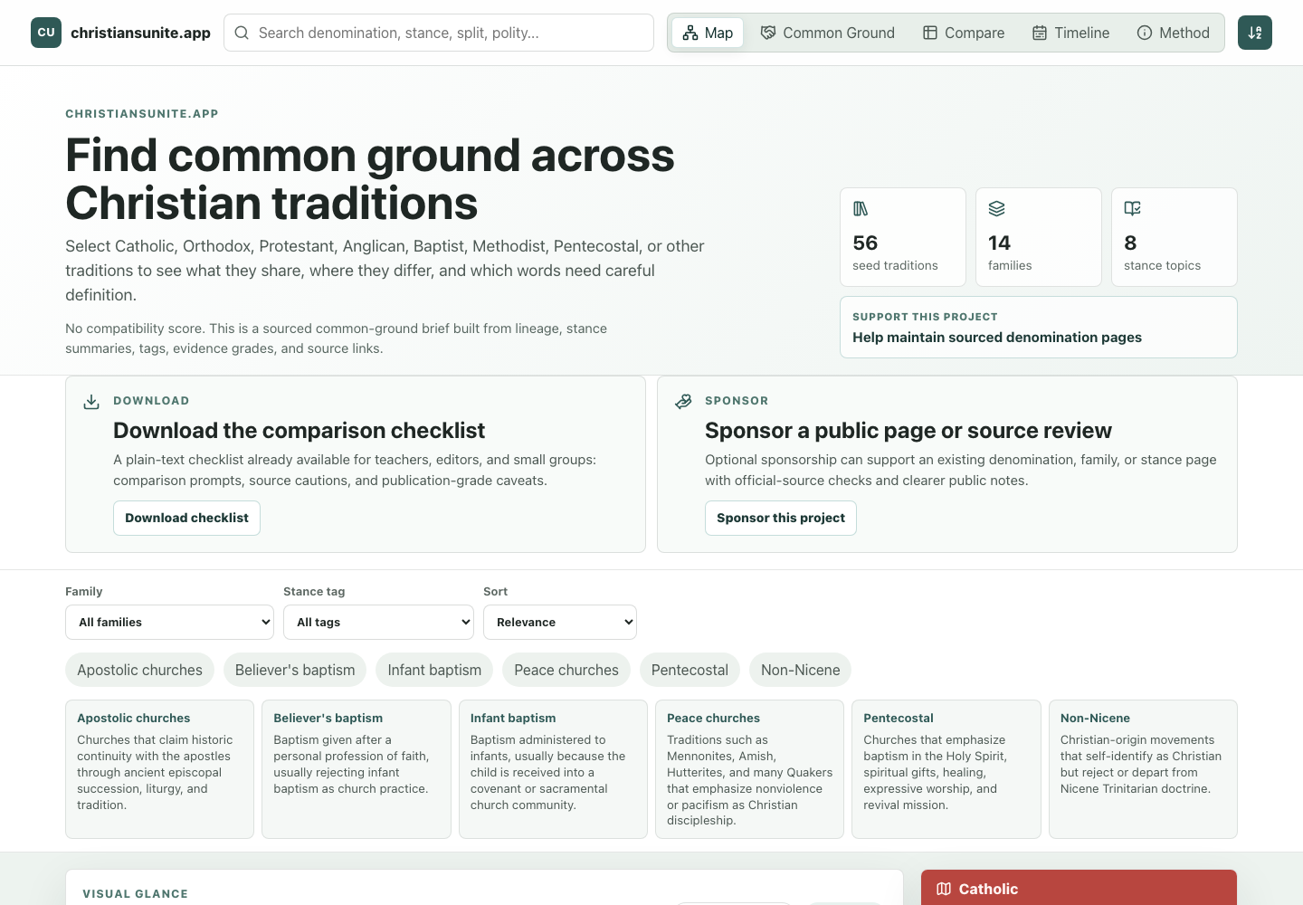This screenshot has width=1303, height=905.
Task: Open the Method tab
Action: [x=1174, y=33]
